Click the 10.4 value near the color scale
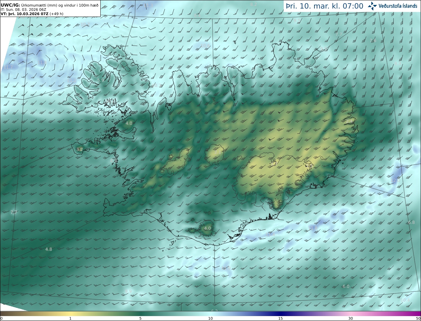The width and height of the screenshot is (421, 321). (405, 300)
